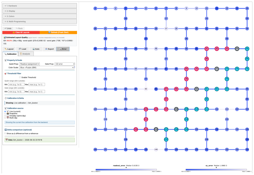254x175 pixels.
Task: Expand the 2. Display section
Action: 40,11
